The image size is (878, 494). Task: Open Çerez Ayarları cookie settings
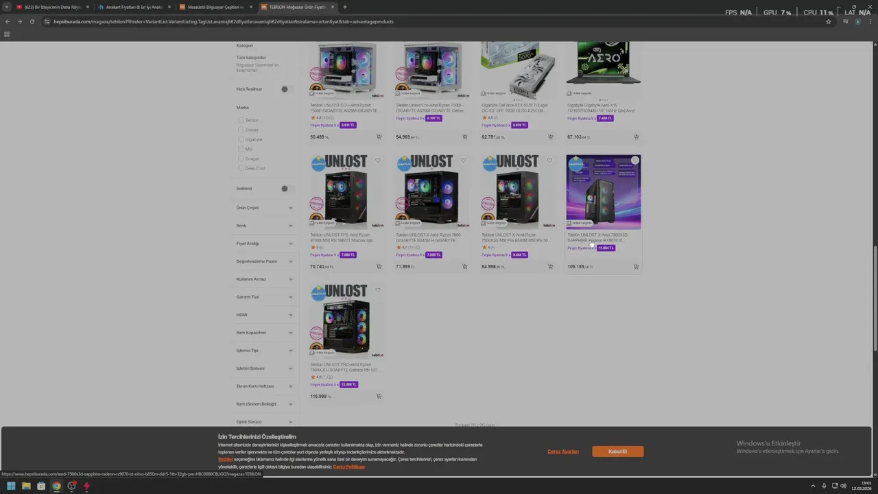(x=563, y=451)
